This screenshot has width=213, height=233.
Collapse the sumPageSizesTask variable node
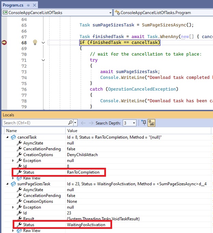click(7, 184)
